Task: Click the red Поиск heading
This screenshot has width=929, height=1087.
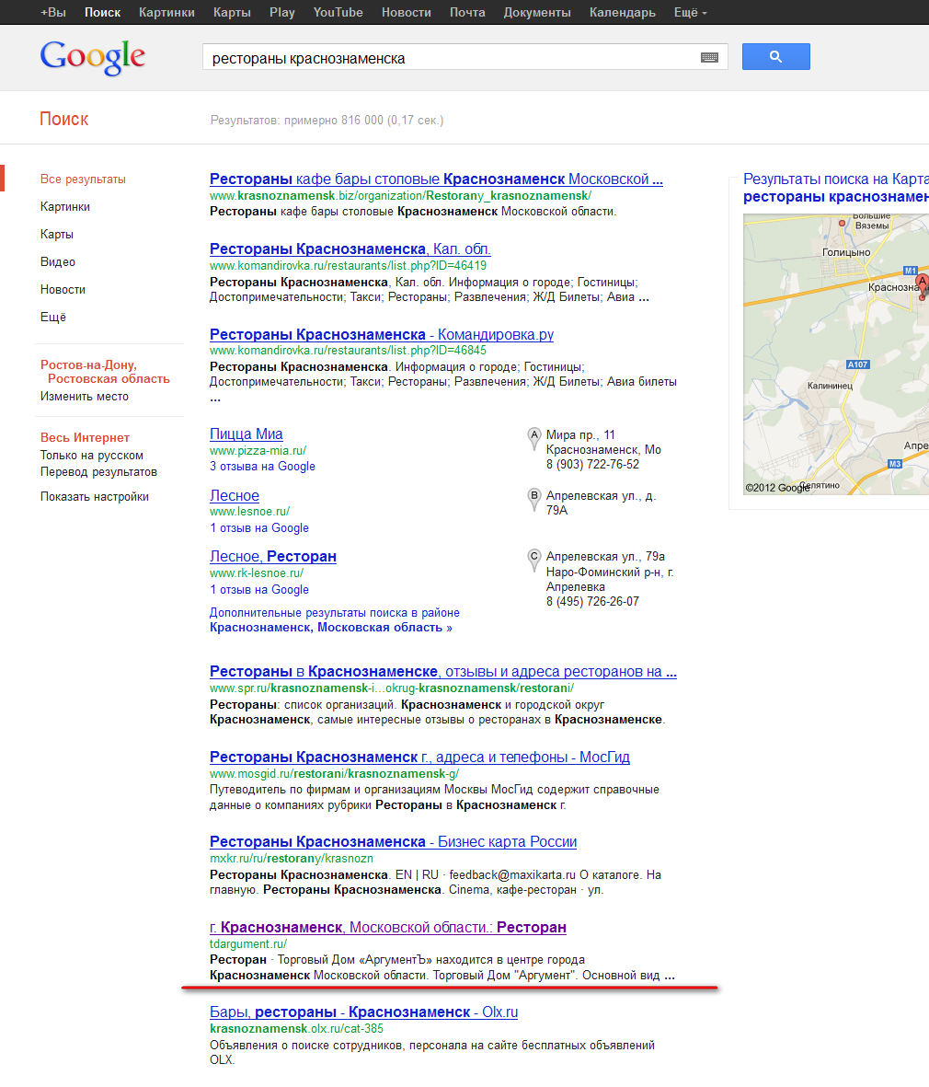Action: click(x=63, y=120)
